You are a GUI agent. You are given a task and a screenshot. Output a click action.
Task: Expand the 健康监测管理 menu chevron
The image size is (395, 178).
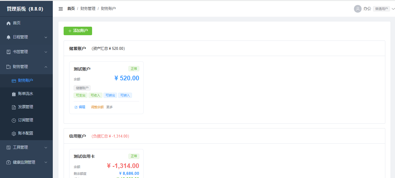point(46,162)
